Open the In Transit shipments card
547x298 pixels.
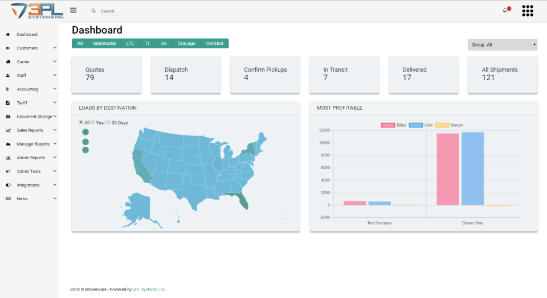(344, 74)
